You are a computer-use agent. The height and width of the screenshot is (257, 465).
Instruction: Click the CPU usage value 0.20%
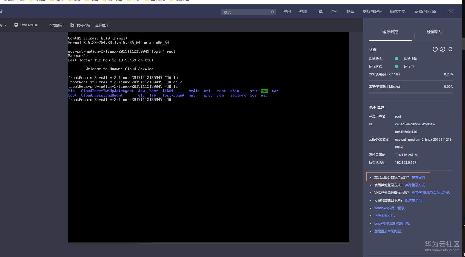click(448, 74)
